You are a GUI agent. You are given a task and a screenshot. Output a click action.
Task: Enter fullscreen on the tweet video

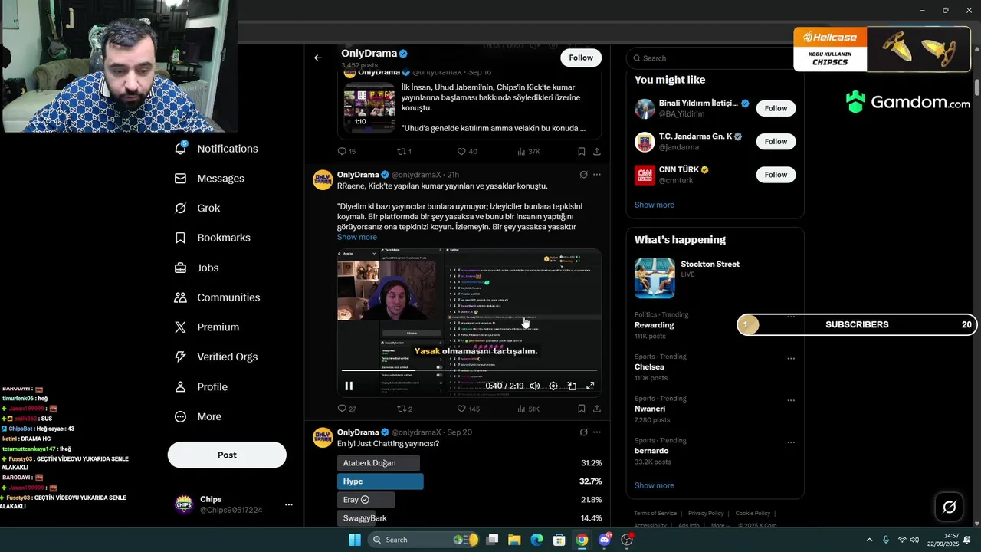coord(590,386)
